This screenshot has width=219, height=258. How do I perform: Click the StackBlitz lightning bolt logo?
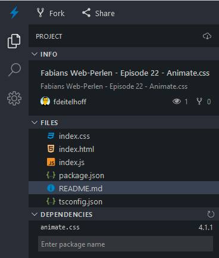pyautogui.click(x=14, y=13)
